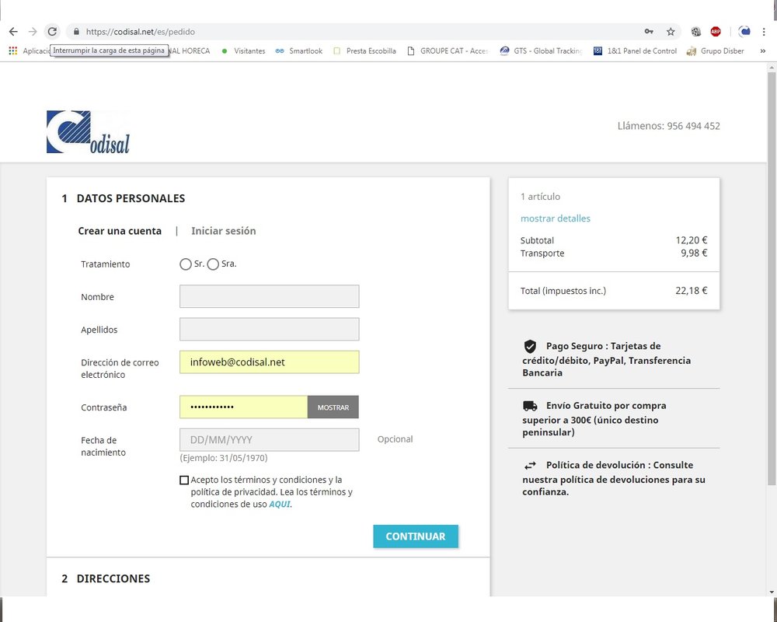
Task: Switch to Crear una cuenta tab
Action: pyautogui.click(x=120, y=231)
